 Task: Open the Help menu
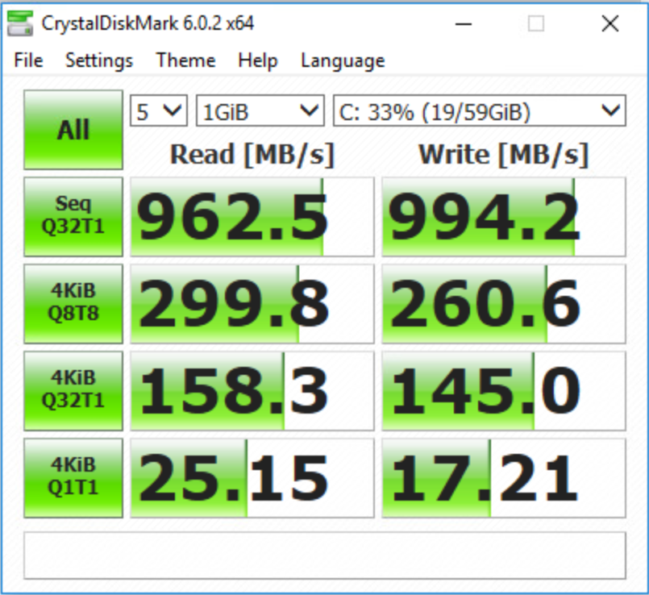pyautogui.click(x=257, y=60)
